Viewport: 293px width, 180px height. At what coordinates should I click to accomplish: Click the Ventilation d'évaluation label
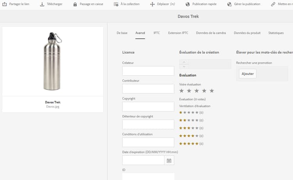[x=195, y=106]
